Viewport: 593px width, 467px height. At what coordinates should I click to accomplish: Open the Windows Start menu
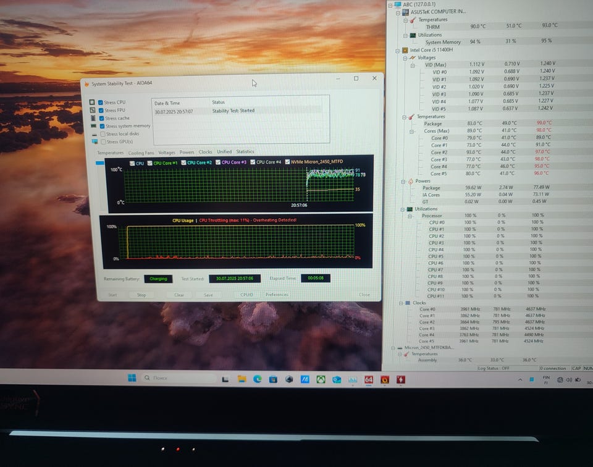coord(132,378)
